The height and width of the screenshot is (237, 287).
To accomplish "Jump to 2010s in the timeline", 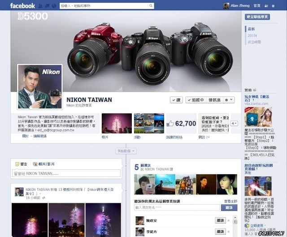I will pos(252,35).
